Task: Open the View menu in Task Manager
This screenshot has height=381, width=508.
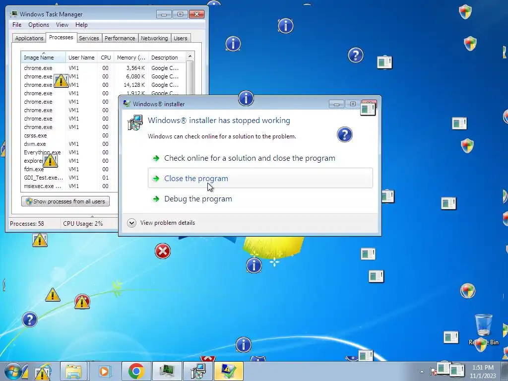Action: 62,25
